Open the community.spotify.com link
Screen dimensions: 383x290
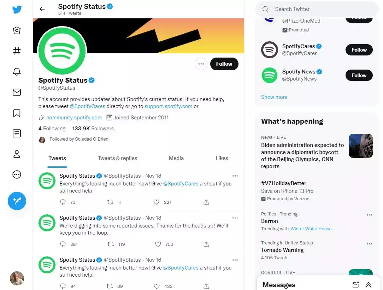point(74,118)
